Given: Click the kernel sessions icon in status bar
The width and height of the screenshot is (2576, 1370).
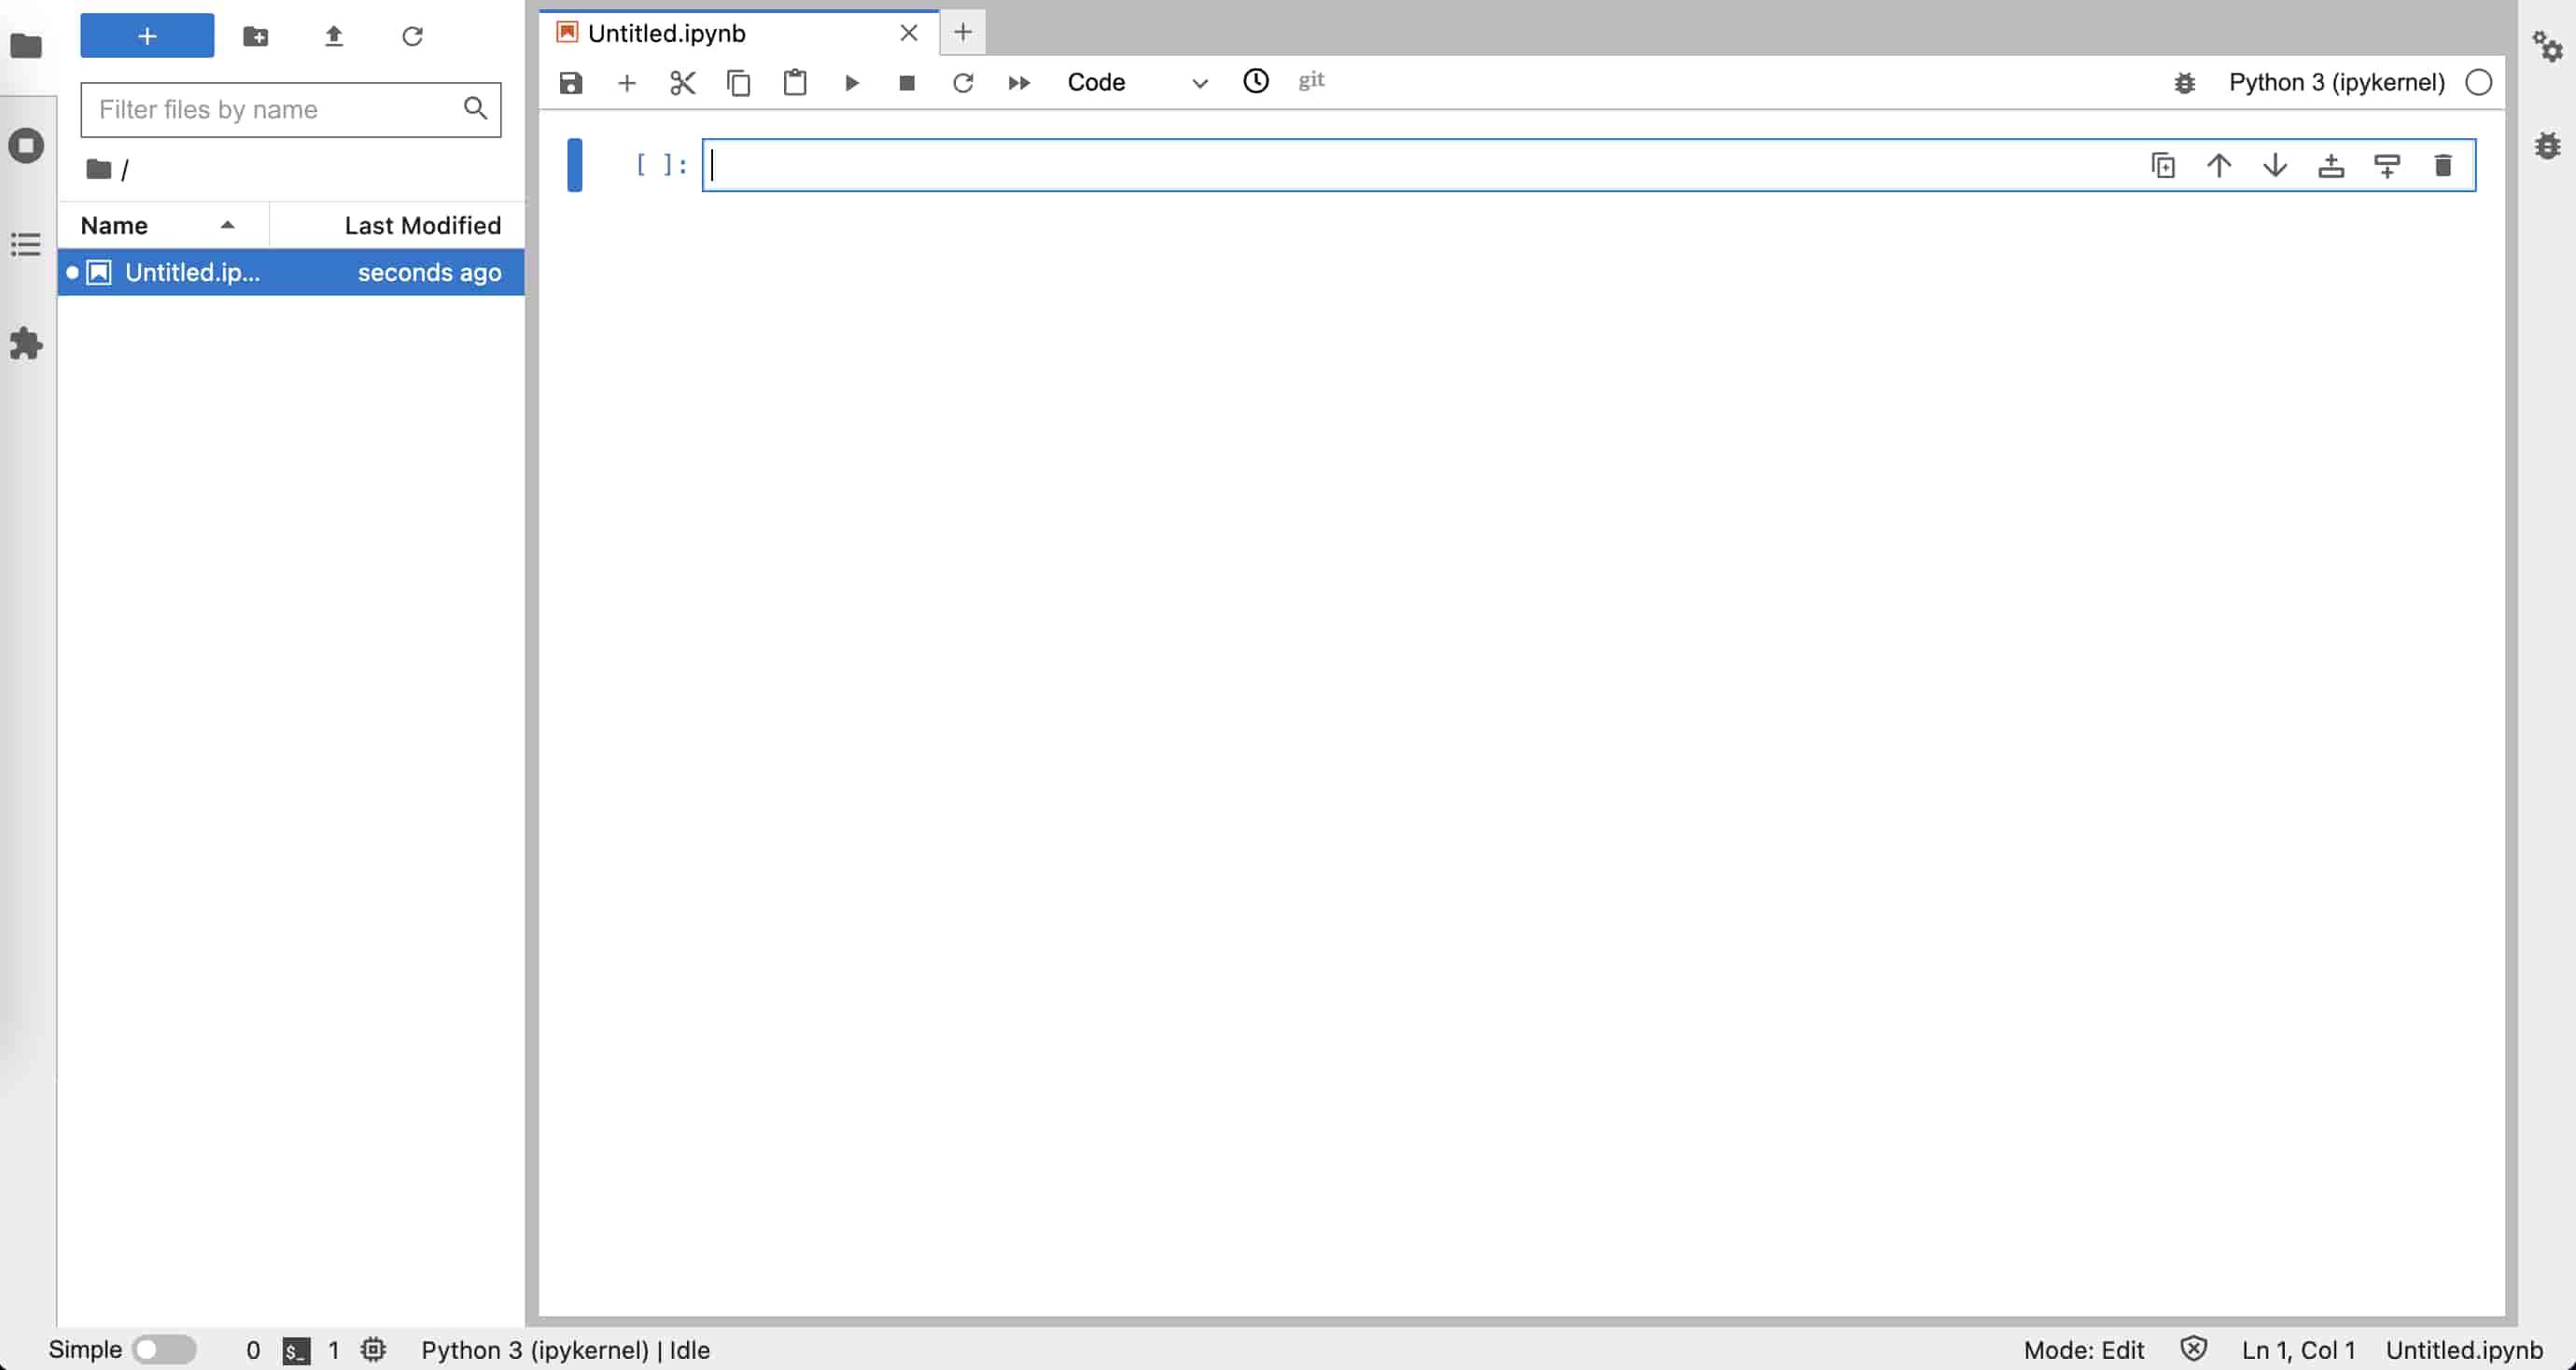Looking at the screenshot, I should pyautogui.click(x=373, y=1349).
